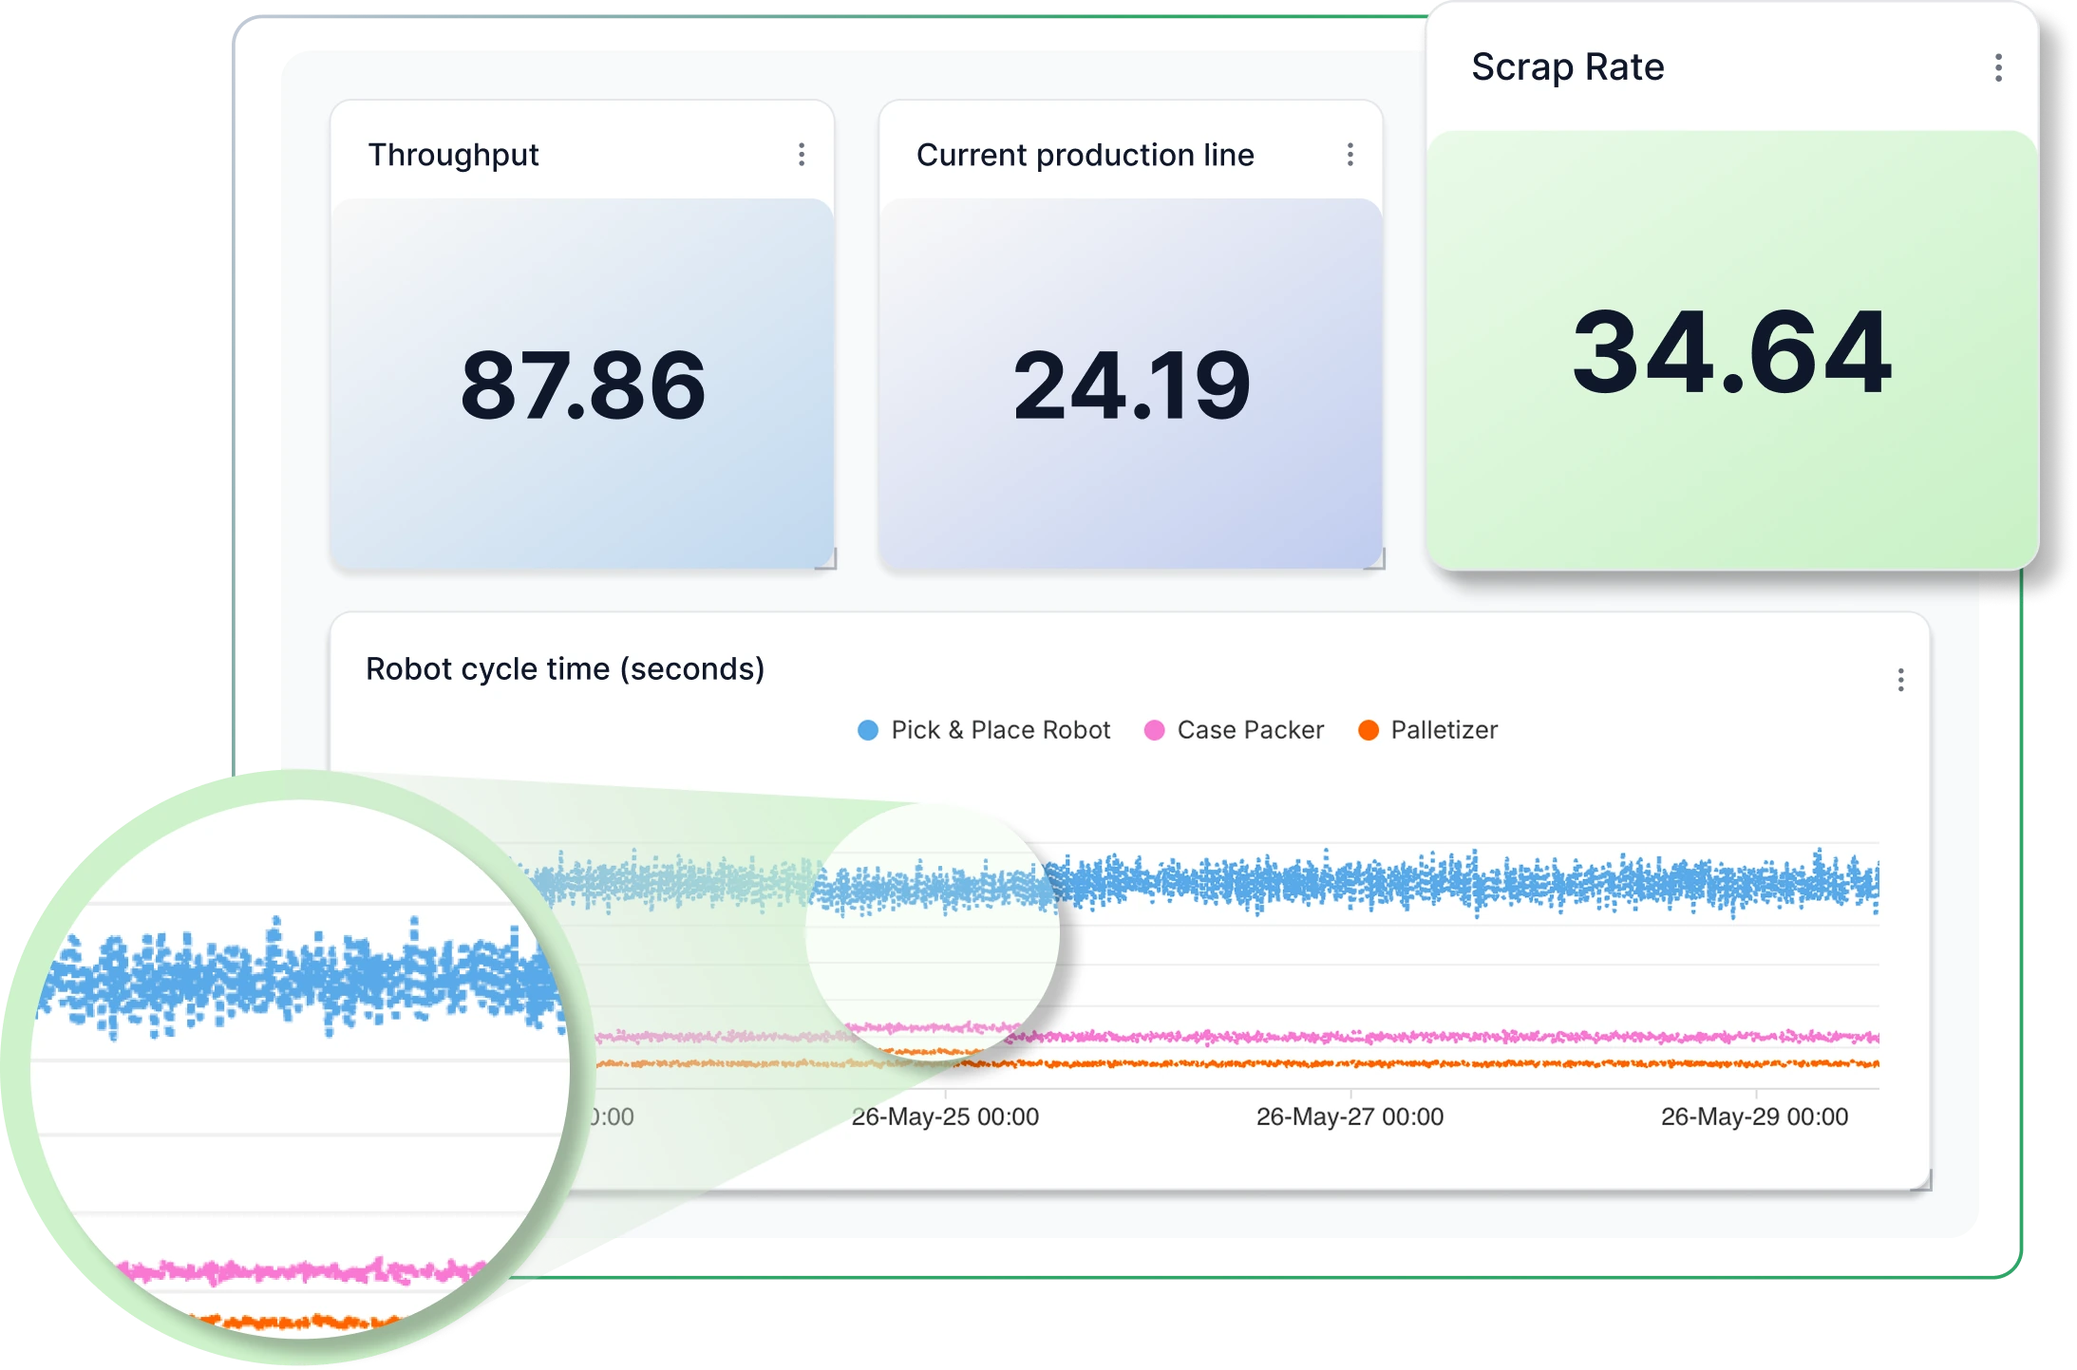The height and width of the screenshot is (1370, 2077).
Task: Grab the Throughput panel resize handle
Action: (826, 559)
